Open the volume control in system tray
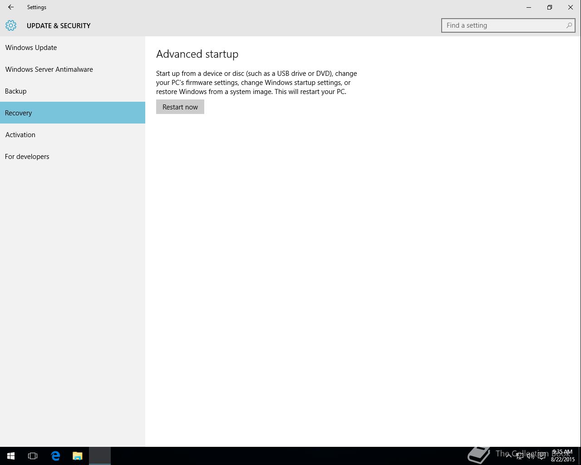 pyautogui.click(x=530, y=456)
